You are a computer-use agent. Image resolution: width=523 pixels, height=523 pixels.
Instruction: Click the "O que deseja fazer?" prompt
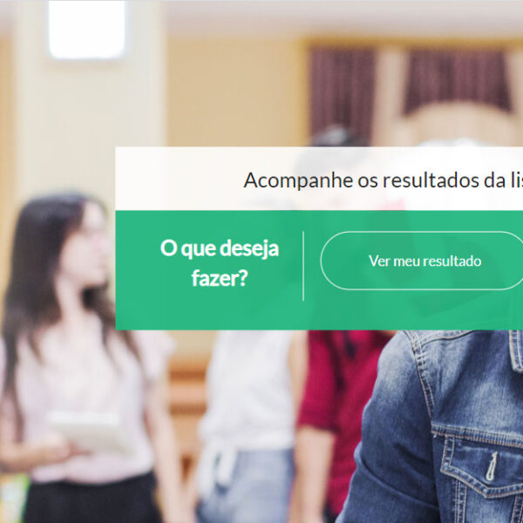pyautogui.click(x=220, y=263)
